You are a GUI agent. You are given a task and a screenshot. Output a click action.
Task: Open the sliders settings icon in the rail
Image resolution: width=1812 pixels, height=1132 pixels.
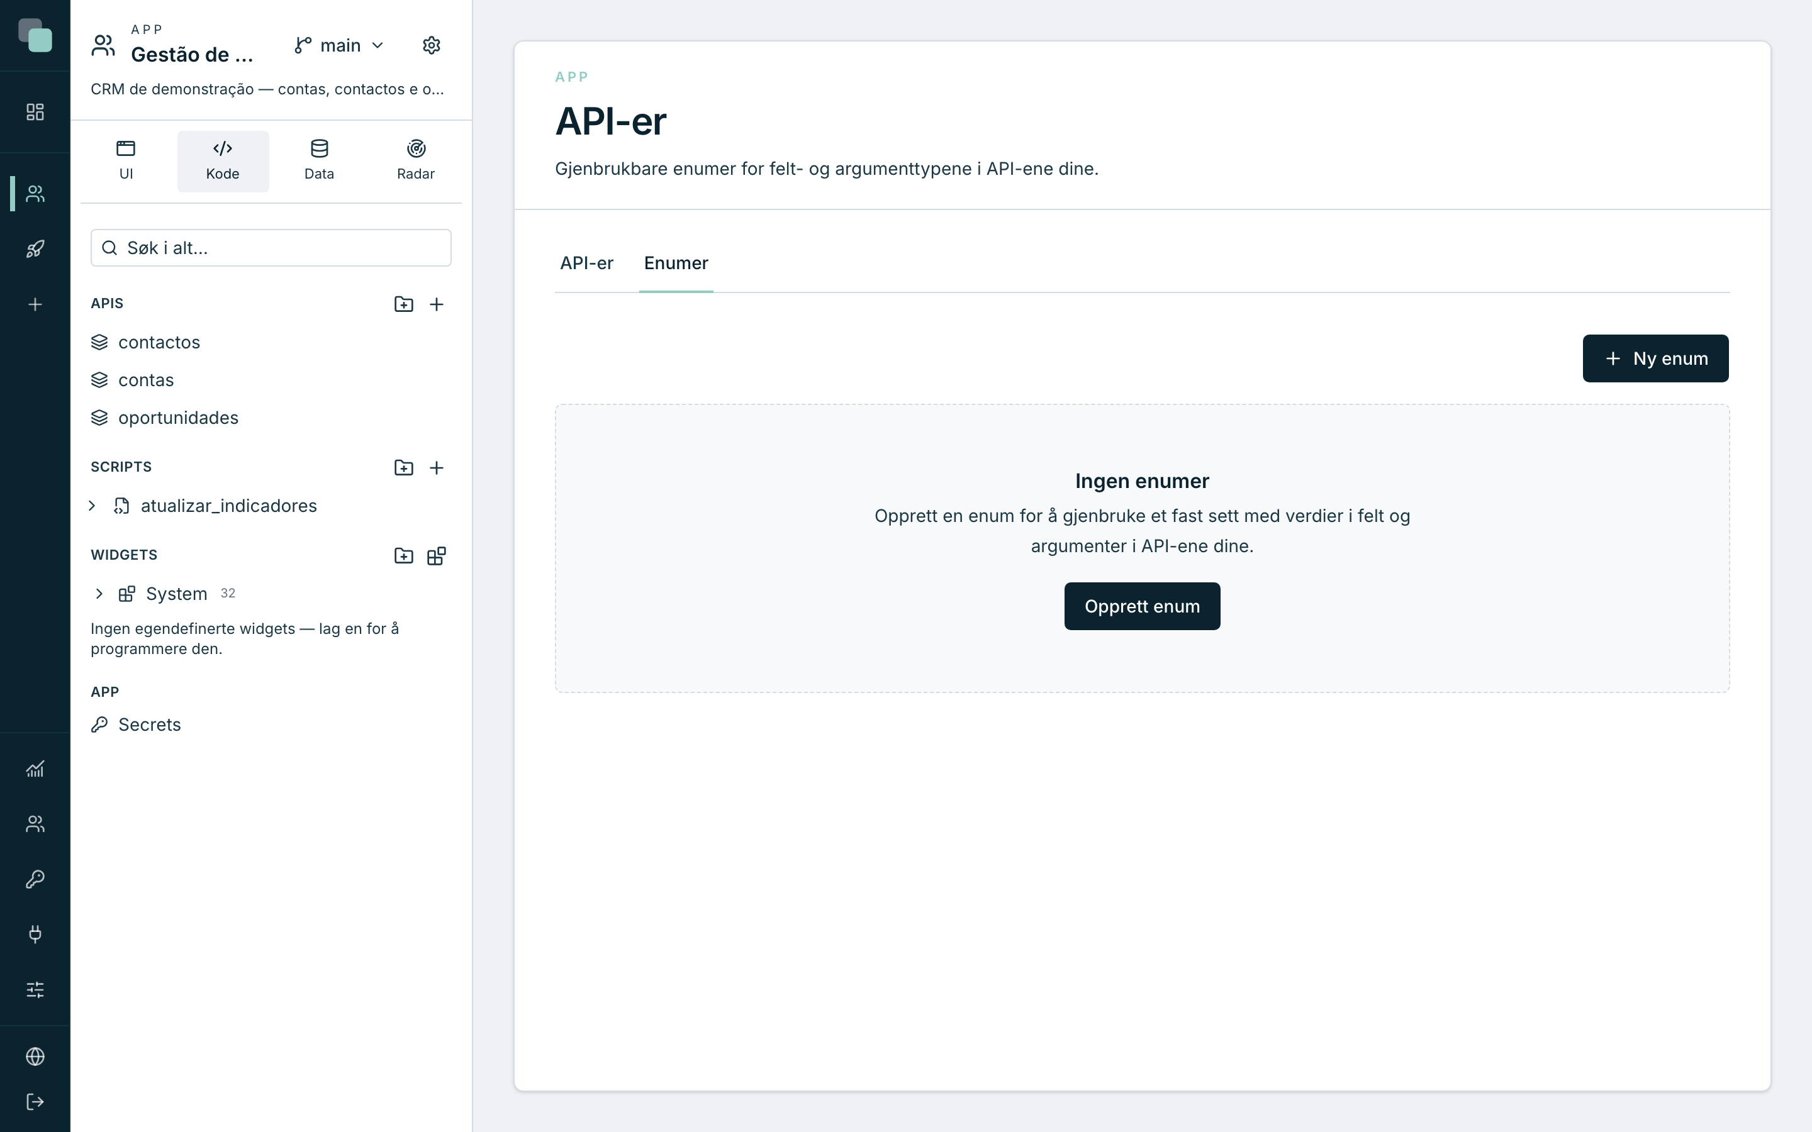coord(35,989)
